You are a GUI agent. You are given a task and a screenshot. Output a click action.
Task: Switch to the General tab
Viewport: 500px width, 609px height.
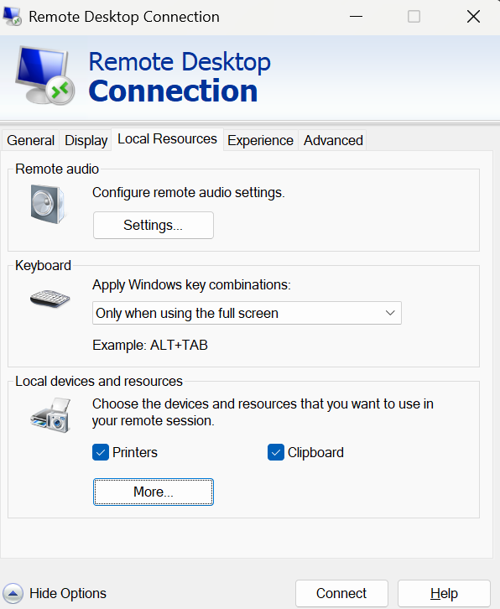click(30, 140)
